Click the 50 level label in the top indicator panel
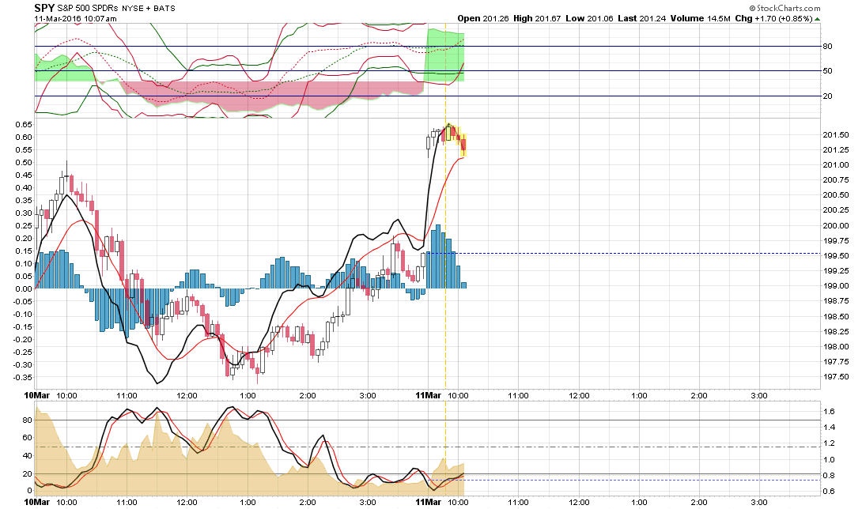862x509 pixels. coord(827,71)
